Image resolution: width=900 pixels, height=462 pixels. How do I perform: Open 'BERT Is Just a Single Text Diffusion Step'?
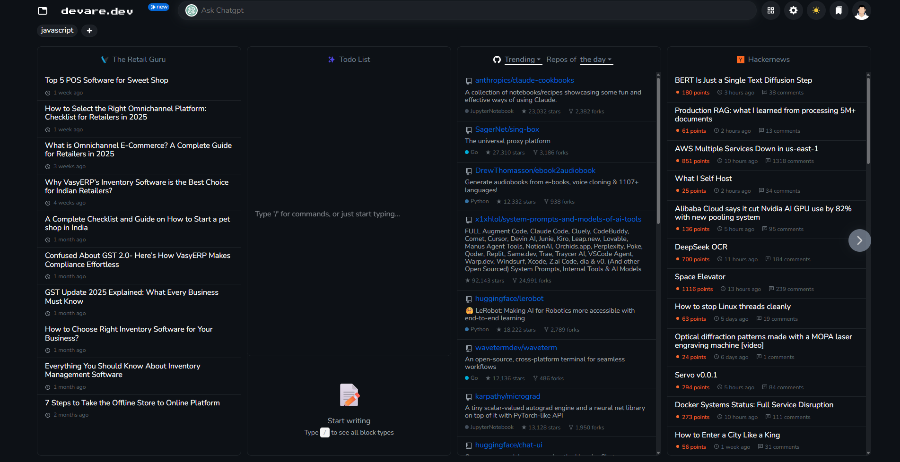743,80
